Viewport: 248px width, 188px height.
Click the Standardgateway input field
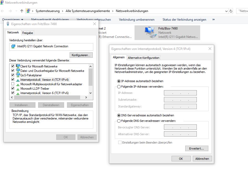(x=180, y=106)
